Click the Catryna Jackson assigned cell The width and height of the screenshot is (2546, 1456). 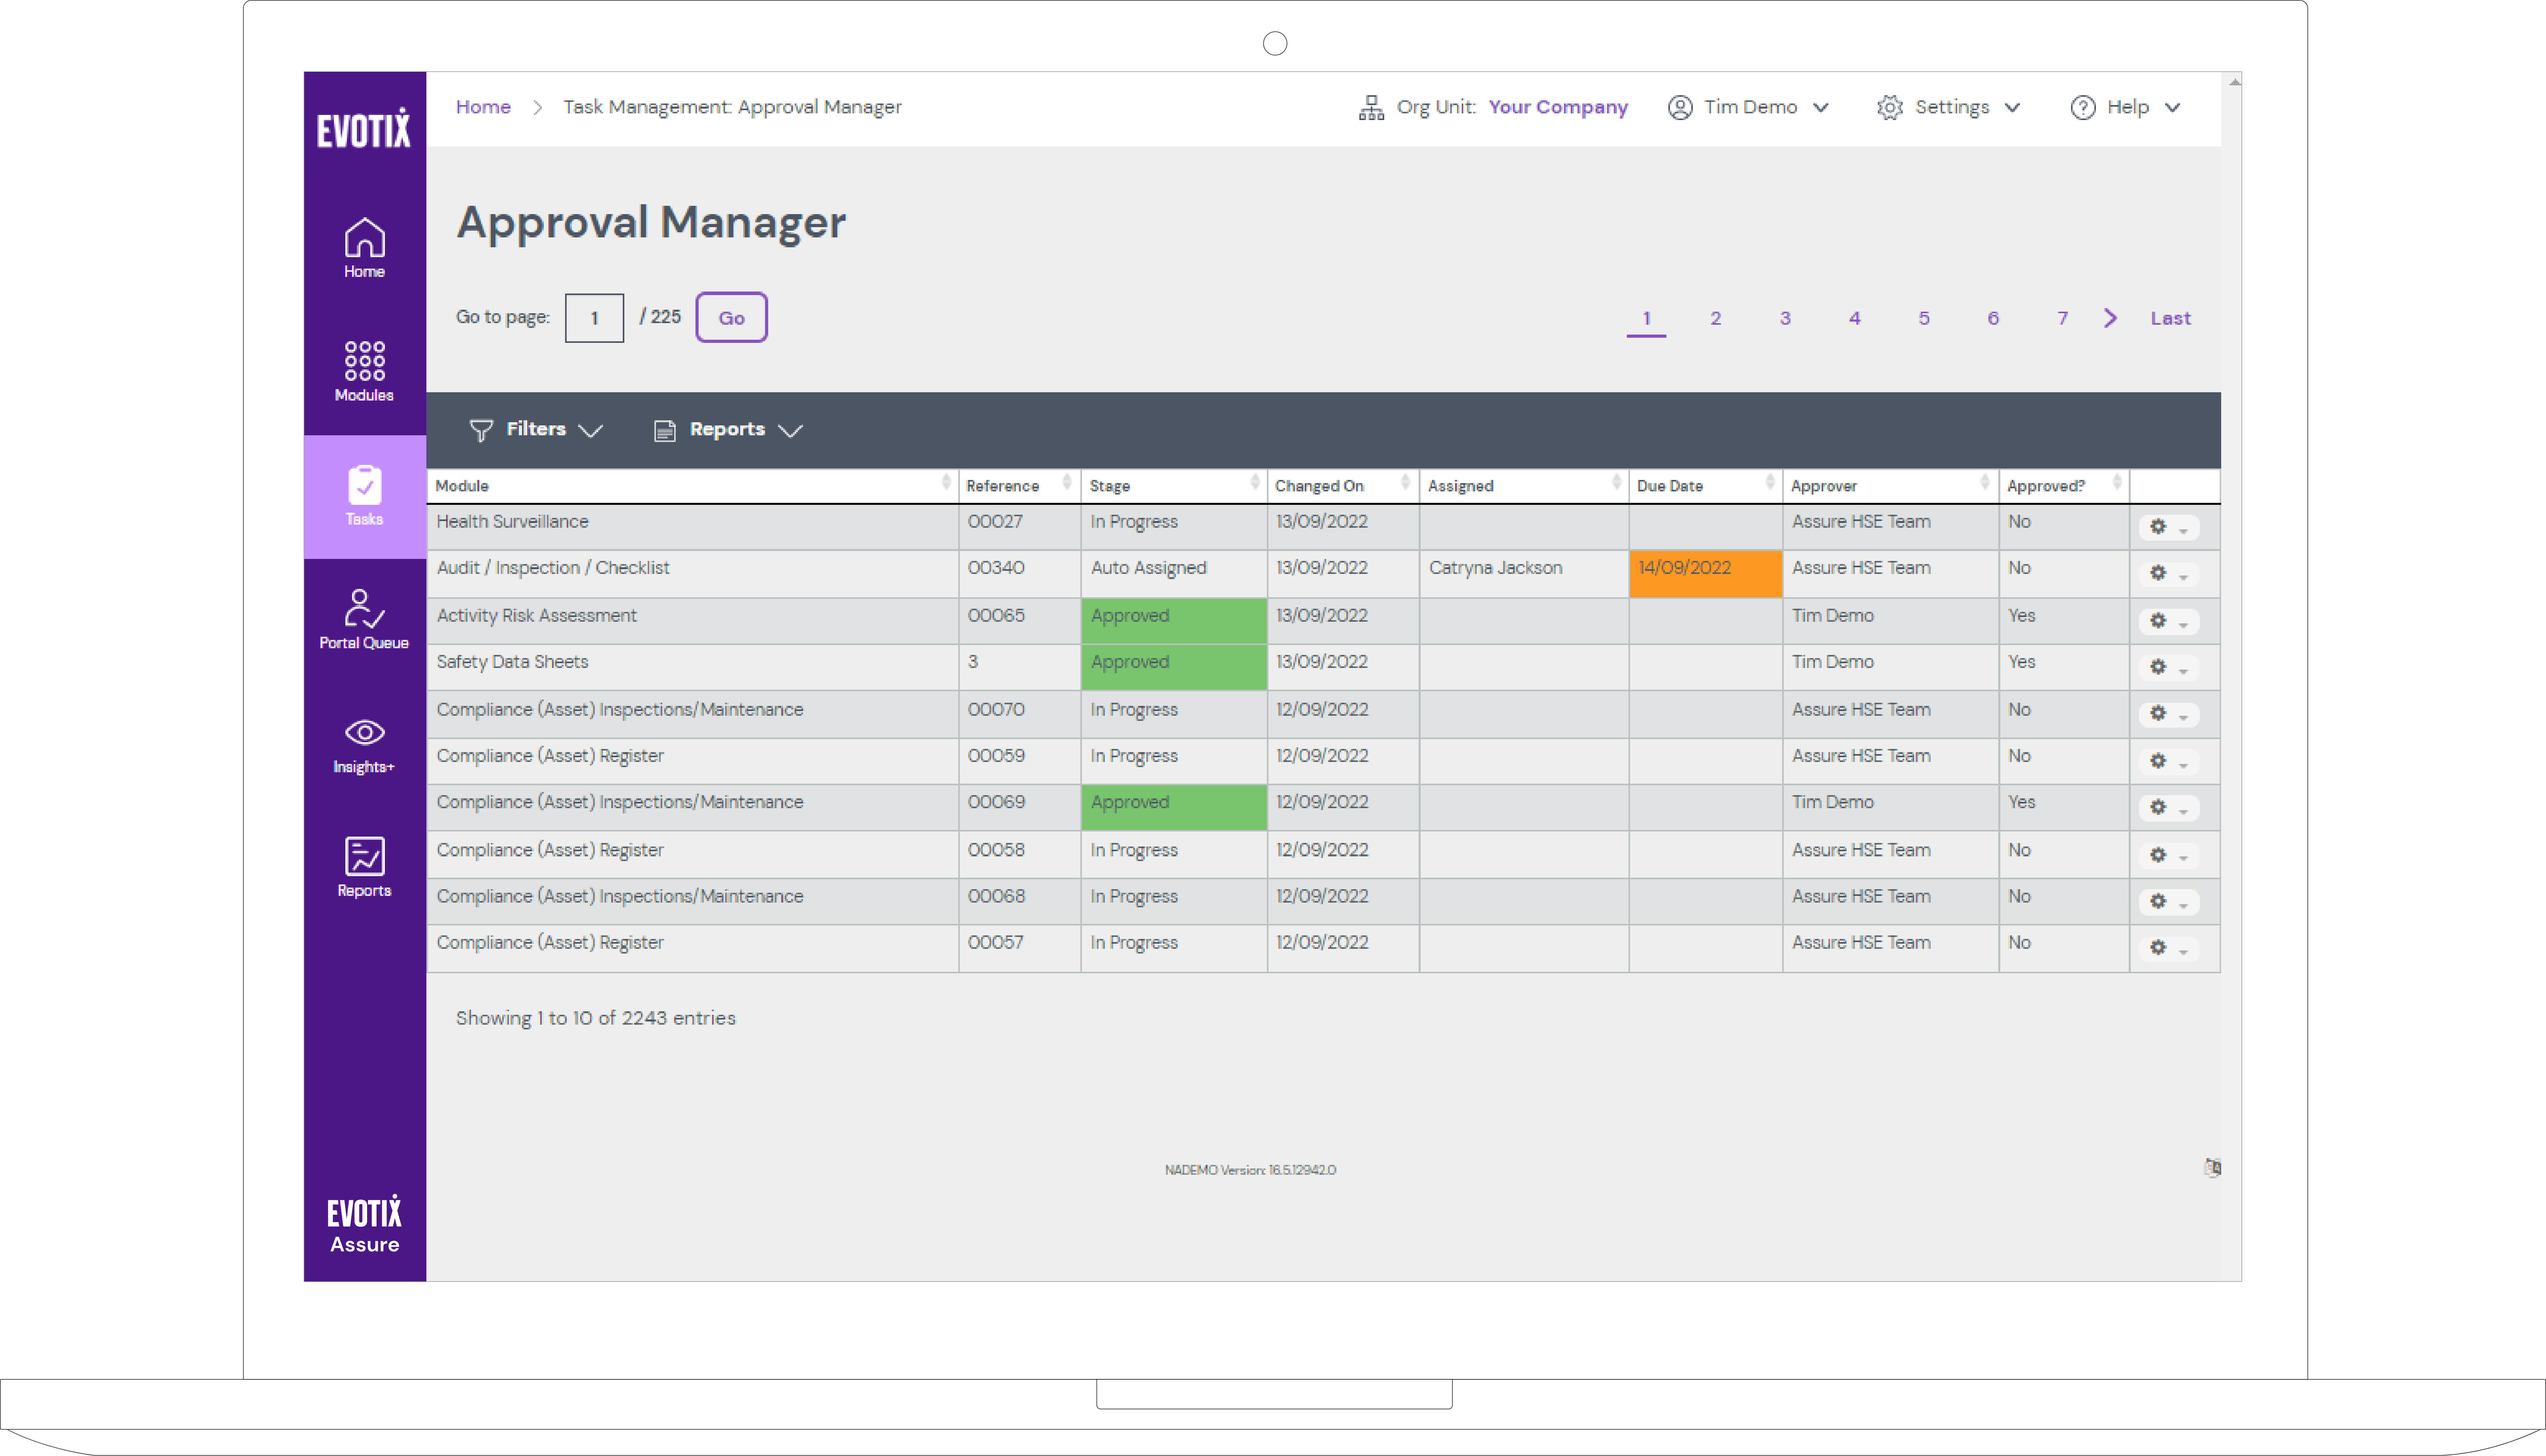(x=1524, y=573)
